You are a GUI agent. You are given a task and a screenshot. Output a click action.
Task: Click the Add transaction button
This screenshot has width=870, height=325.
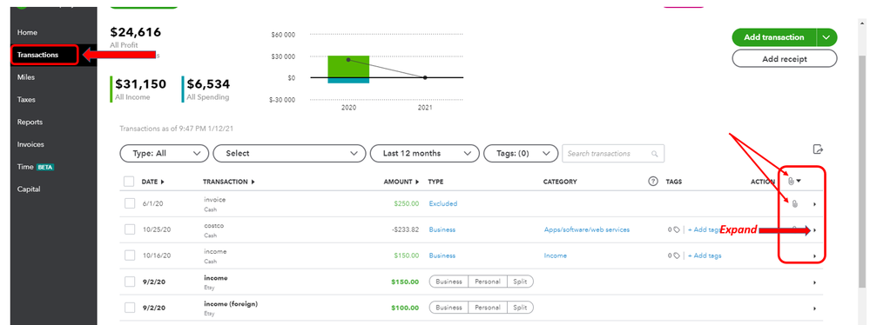(774, 37)
